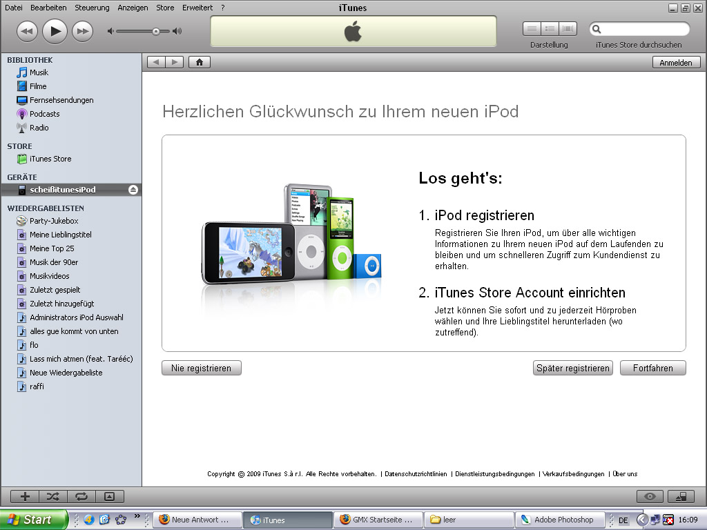This screenshot has height=530, width=707.
Task: Click the Später registrieren button
Action: tap(572, 368)
